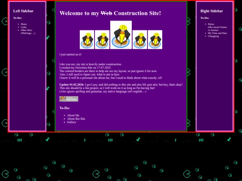Select 'My Time and Date' list item

tap(217, 33)
